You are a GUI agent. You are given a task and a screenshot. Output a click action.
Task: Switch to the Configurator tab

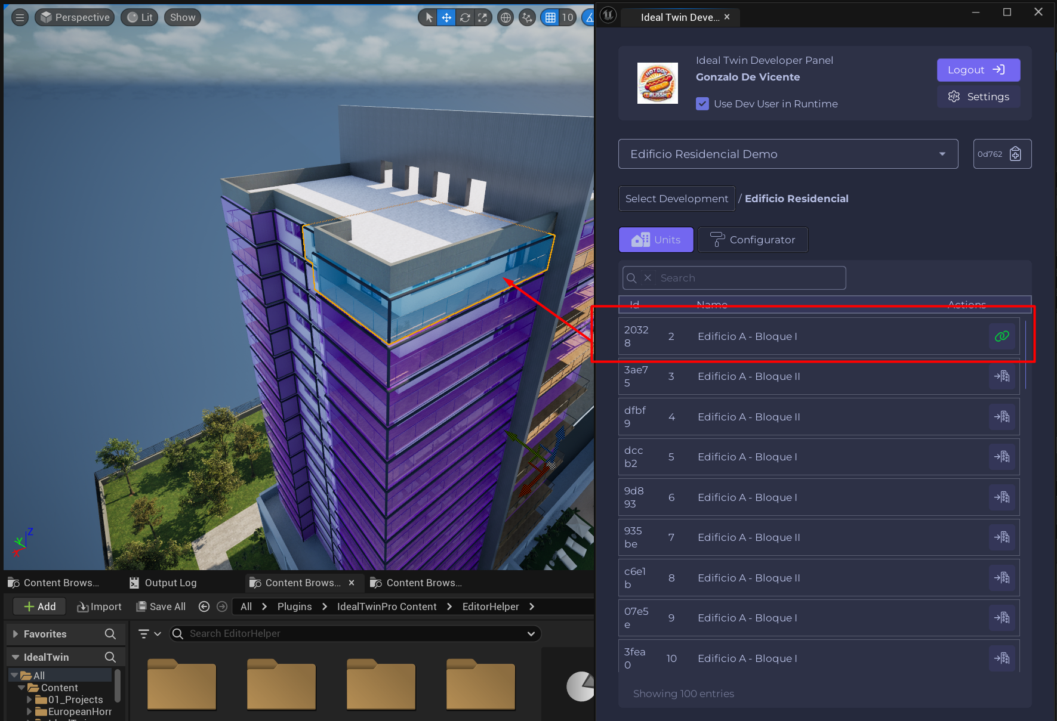tap(753, 240)
